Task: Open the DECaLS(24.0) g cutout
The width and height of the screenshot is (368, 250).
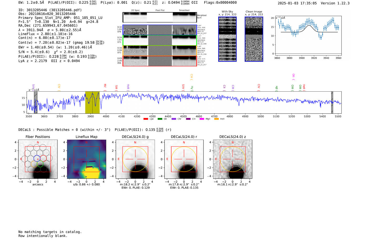Action: [x=135, y=159]
